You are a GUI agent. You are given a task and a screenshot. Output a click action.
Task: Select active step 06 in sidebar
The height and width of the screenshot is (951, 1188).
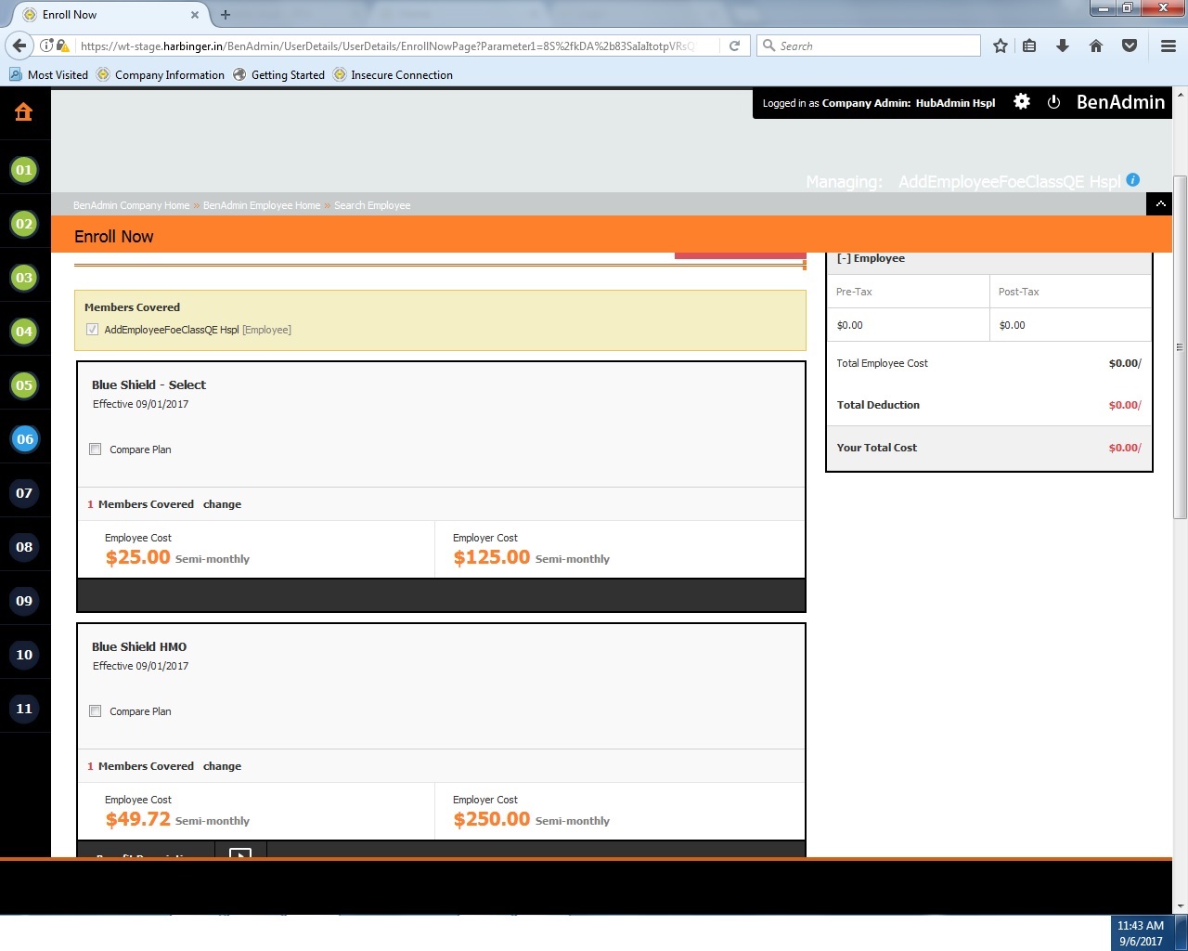(24, 439)
